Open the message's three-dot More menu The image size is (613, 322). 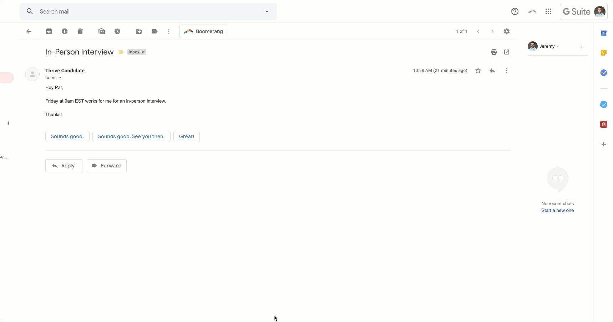[x=507, y=71]
